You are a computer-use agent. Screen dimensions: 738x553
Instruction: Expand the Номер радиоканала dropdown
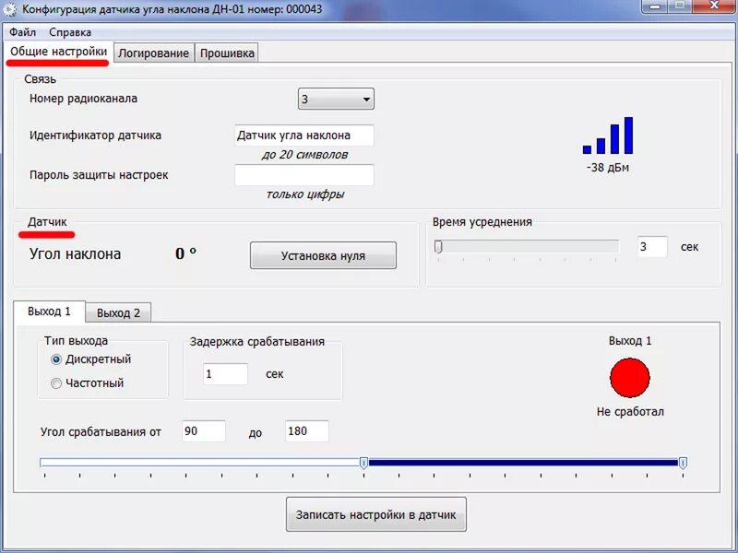coord(336,99)
